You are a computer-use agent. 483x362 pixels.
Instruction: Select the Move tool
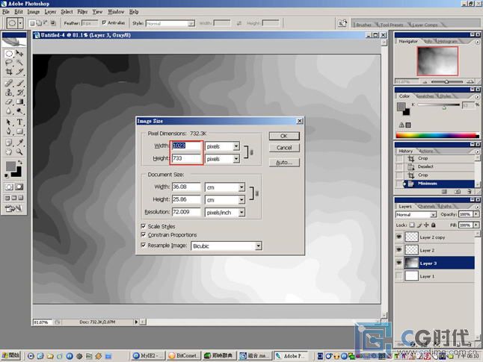coord(19,54)
